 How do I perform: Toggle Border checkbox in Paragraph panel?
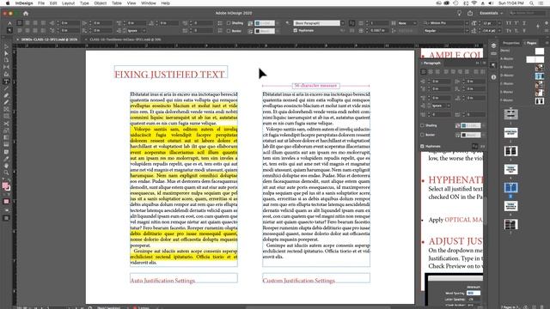click(422, 135)
